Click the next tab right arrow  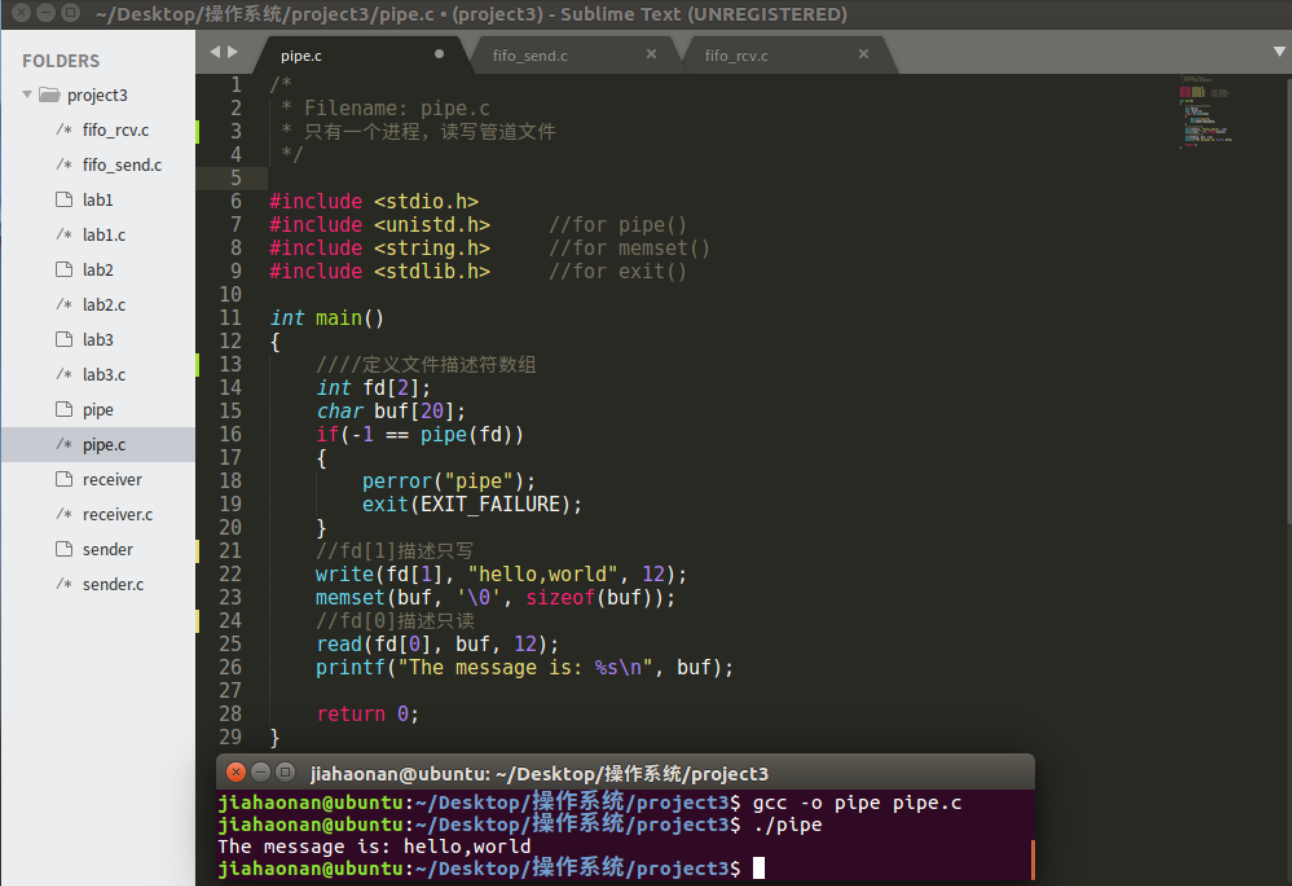coord(233,52)
